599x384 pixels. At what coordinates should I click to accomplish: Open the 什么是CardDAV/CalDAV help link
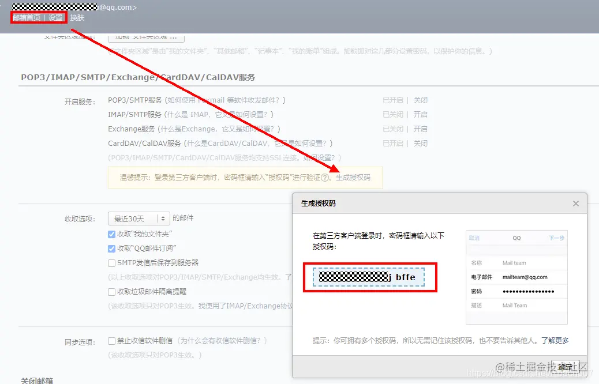pos(258,144)
